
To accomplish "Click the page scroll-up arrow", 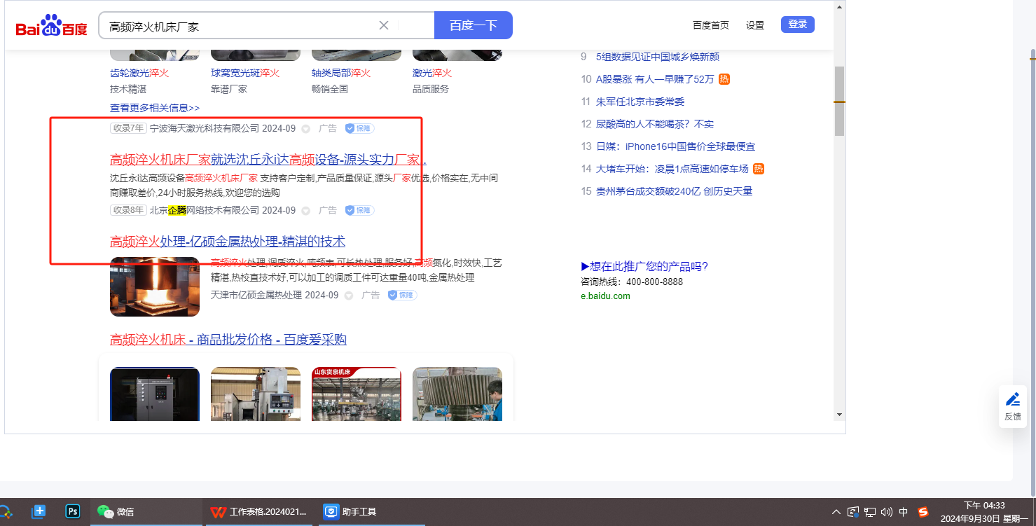I will 840,6.
